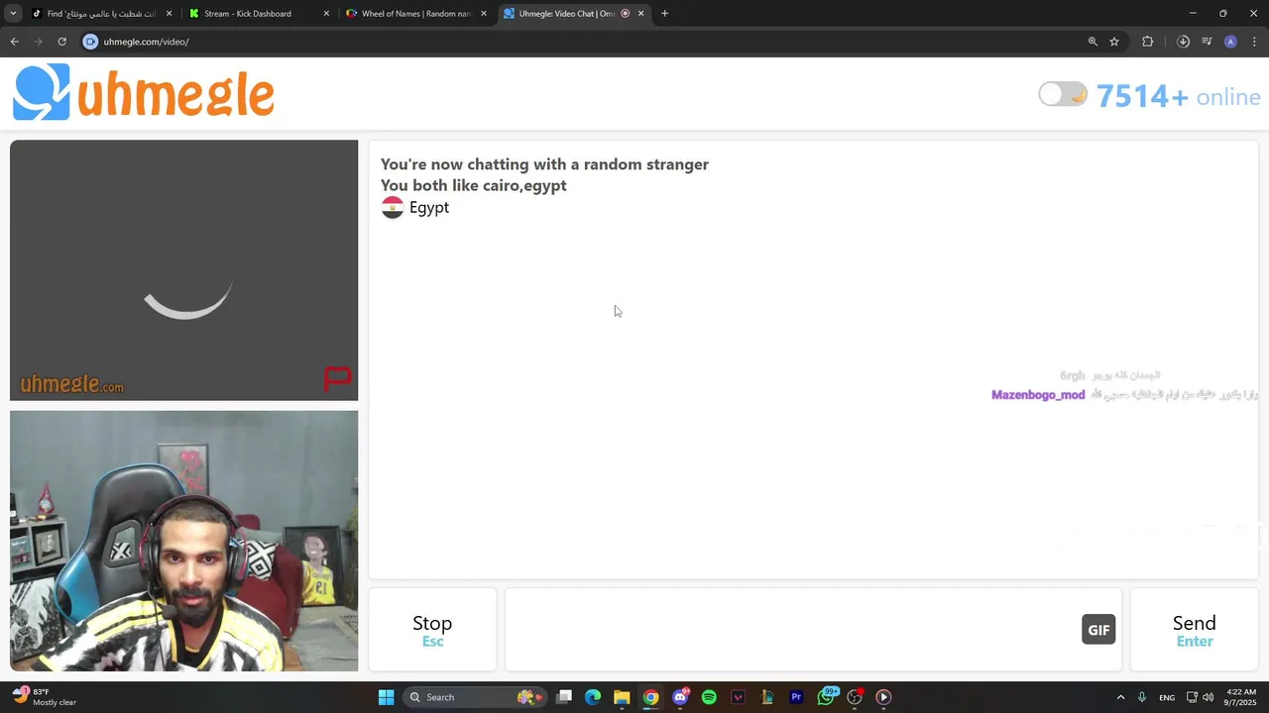Click the red flag report icon on stranger video

(x=338, y=379)
